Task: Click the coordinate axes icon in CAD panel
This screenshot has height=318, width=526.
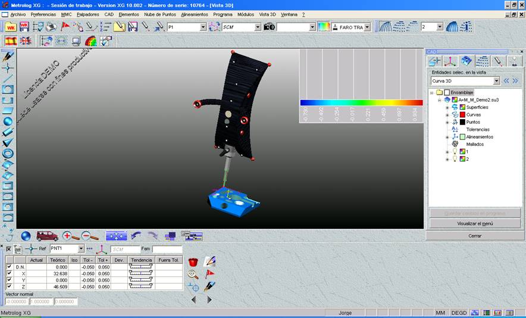Action: [450, 61]
